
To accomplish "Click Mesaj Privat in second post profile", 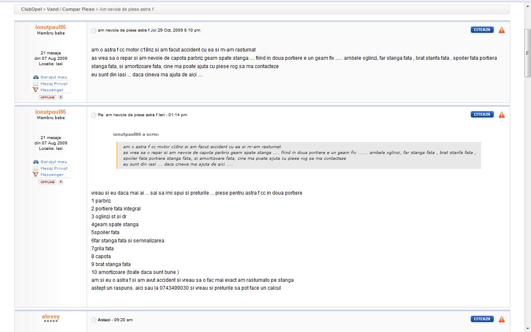I will 54,168.
